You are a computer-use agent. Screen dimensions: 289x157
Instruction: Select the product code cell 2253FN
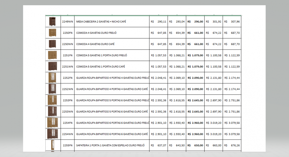pos(67,100)
